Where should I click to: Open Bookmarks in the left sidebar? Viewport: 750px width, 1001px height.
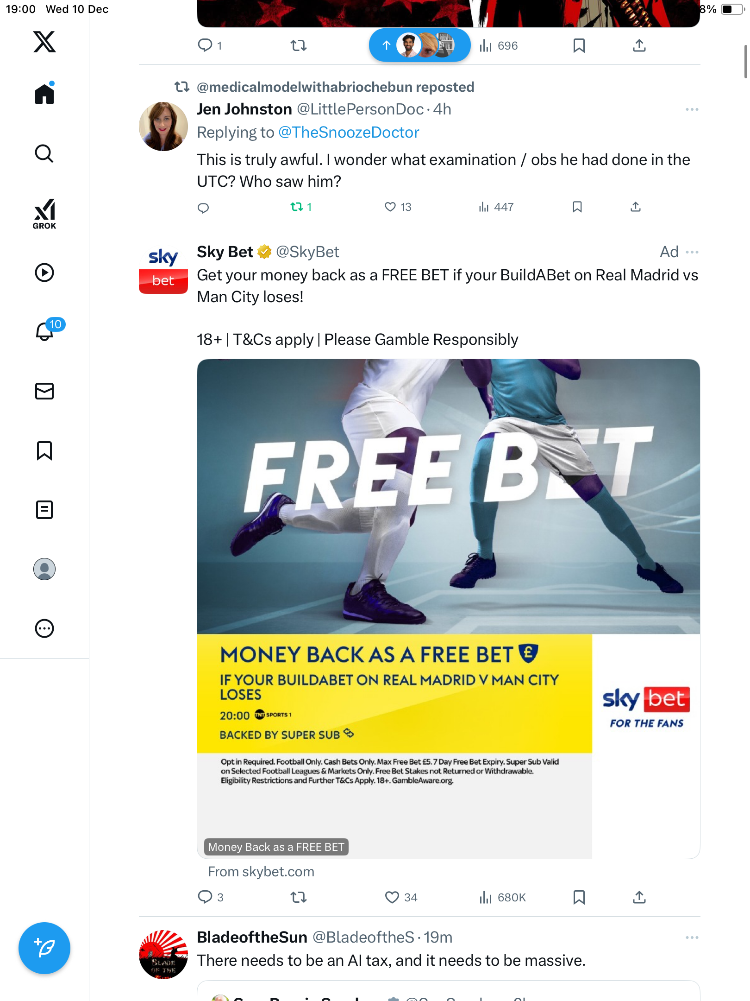pos(44,450)
